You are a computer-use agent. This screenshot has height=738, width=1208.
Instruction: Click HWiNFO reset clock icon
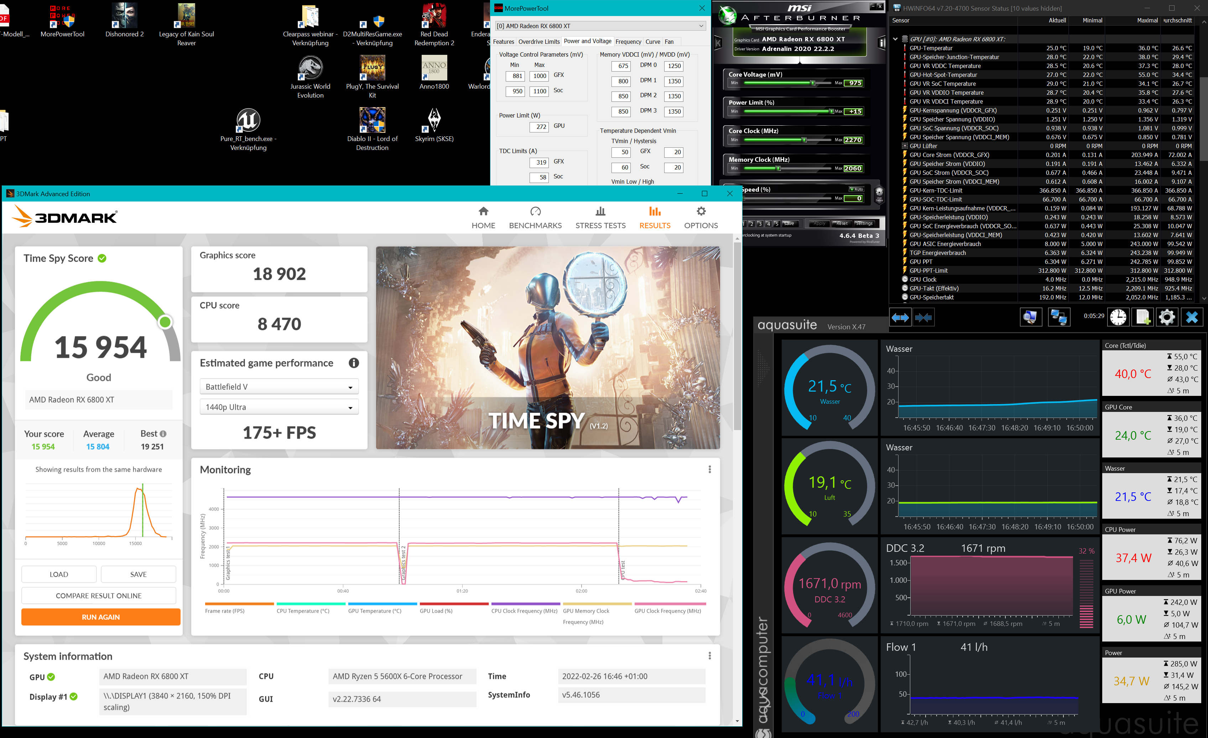pyautogui.click(x=1118, y=318)
